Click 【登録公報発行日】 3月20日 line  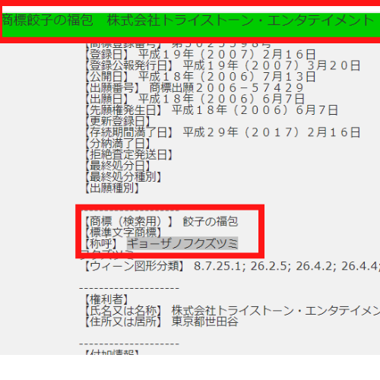223,65
